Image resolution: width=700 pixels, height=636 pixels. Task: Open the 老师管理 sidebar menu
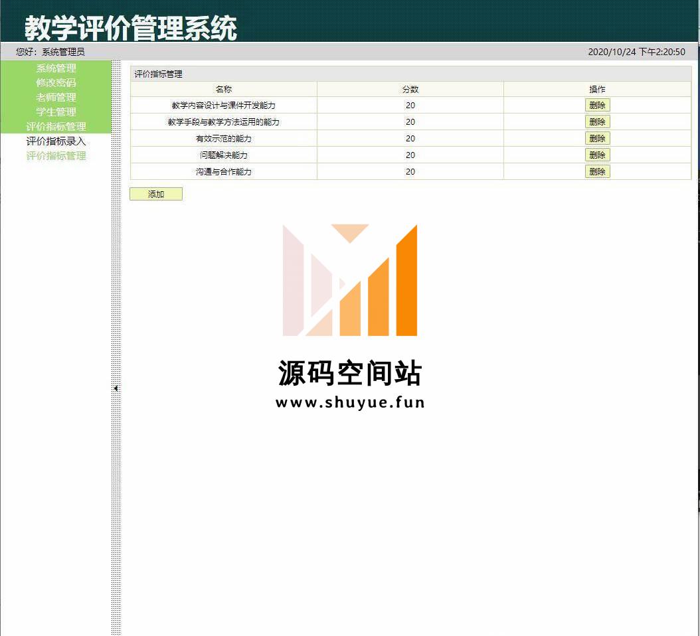click(56, 98)
